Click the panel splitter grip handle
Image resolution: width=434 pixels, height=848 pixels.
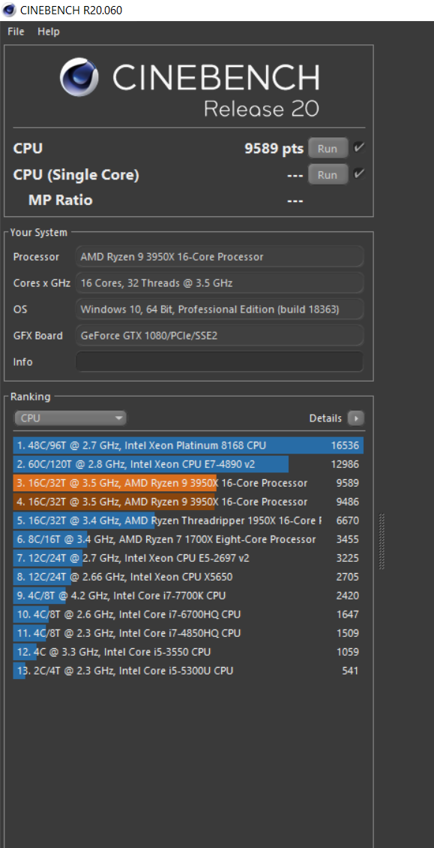(382, 542)
